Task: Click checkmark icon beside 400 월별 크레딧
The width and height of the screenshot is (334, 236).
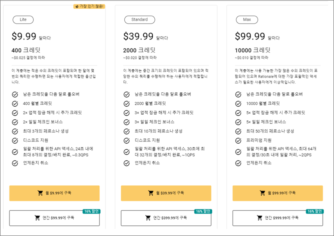Action: pyautogui.click(x=15, y=104)
